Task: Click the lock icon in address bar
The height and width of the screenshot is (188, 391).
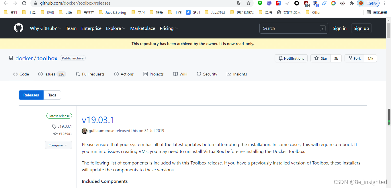Action: point(35,3)
